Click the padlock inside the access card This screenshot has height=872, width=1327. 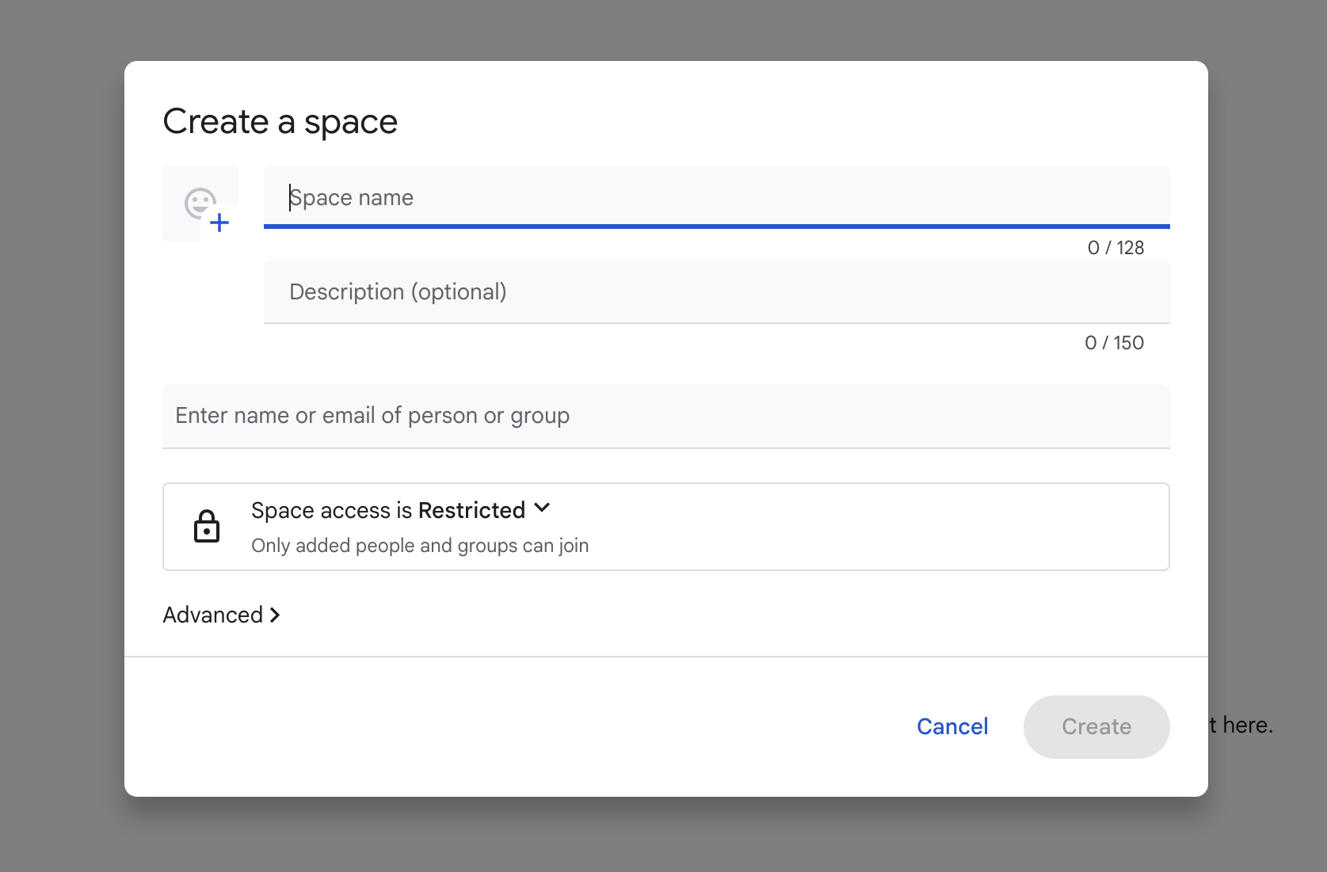[x=206, y=527]
